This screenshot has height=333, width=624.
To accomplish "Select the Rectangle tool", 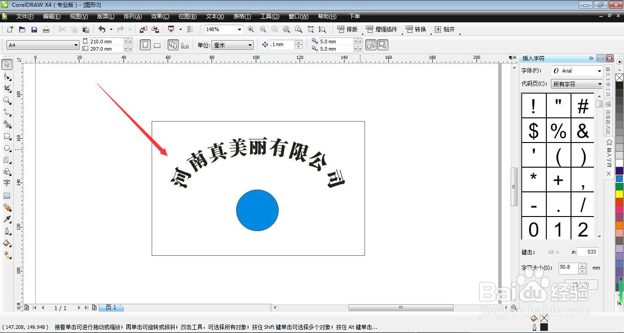I will [x=7, y=136].
